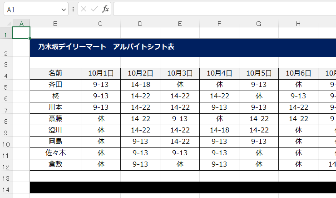Click the formula bar input area
The width and height of the screenshot is (336, 198).
[x=225, y=9]
